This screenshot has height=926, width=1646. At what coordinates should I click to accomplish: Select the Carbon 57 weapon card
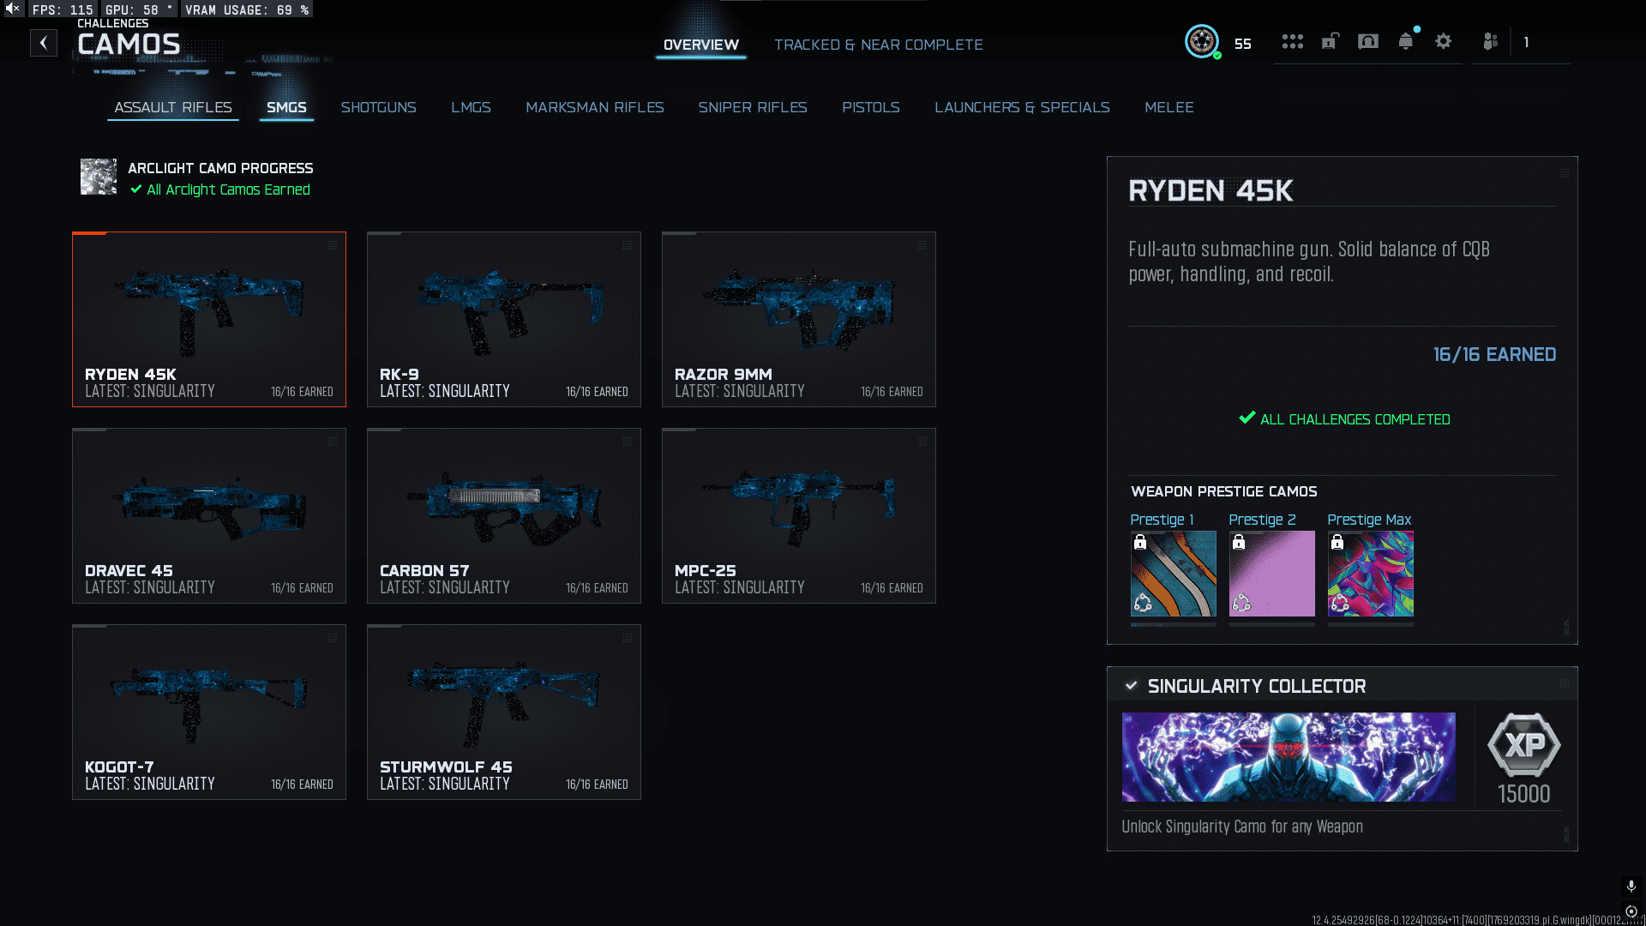(x=503, y=515)
